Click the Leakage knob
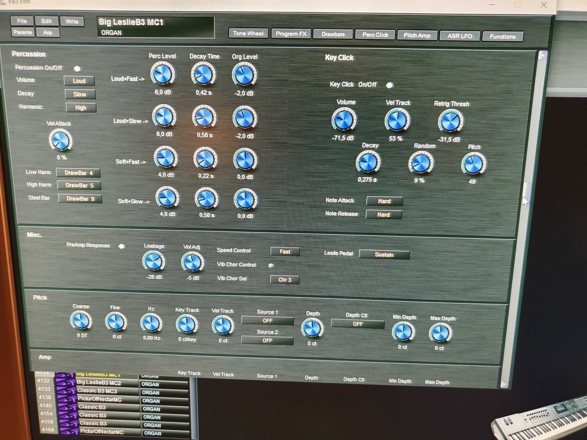Viewport: 587px width, 440px height. click(154, 261)
